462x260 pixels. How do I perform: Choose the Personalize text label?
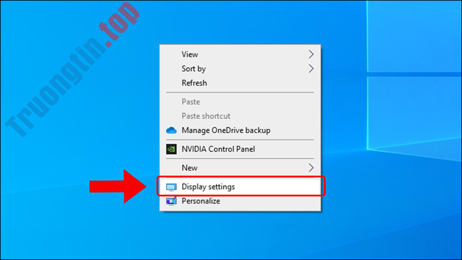coord(201,201)
